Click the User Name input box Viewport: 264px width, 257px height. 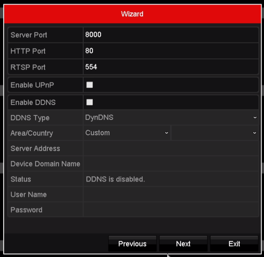tap(170, 195)
